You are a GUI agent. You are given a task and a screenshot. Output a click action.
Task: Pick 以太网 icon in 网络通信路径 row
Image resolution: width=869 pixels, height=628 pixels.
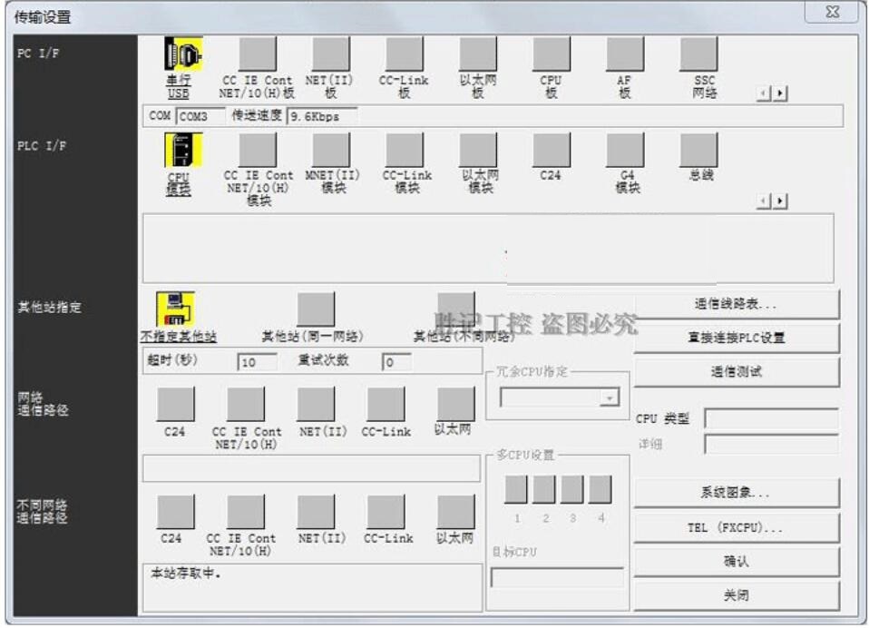456,404
